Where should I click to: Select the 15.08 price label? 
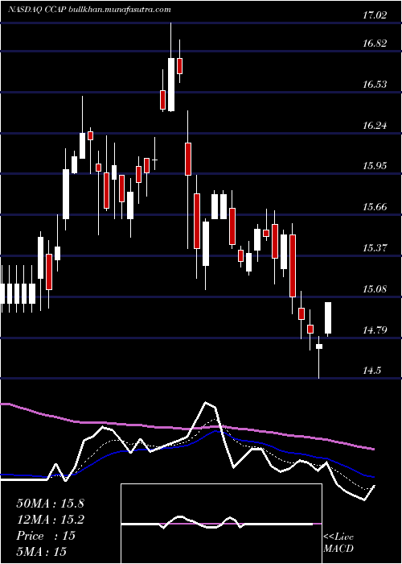pyautogui.click(x=375, y=289)
